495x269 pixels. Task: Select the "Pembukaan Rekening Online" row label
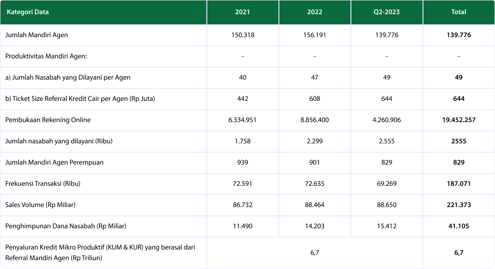click(48, 120)
